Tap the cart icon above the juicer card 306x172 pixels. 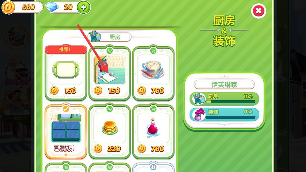(x=110, y=51)
